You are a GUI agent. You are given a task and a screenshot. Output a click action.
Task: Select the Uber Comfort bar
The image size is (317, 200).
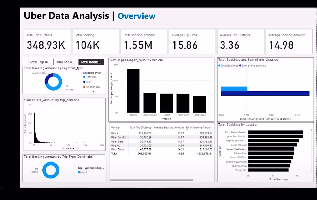pos(150,103)
